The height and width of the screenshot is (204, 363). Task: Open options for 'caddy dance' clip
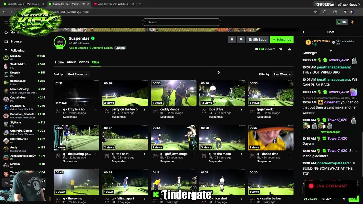(x=193, y=109)
